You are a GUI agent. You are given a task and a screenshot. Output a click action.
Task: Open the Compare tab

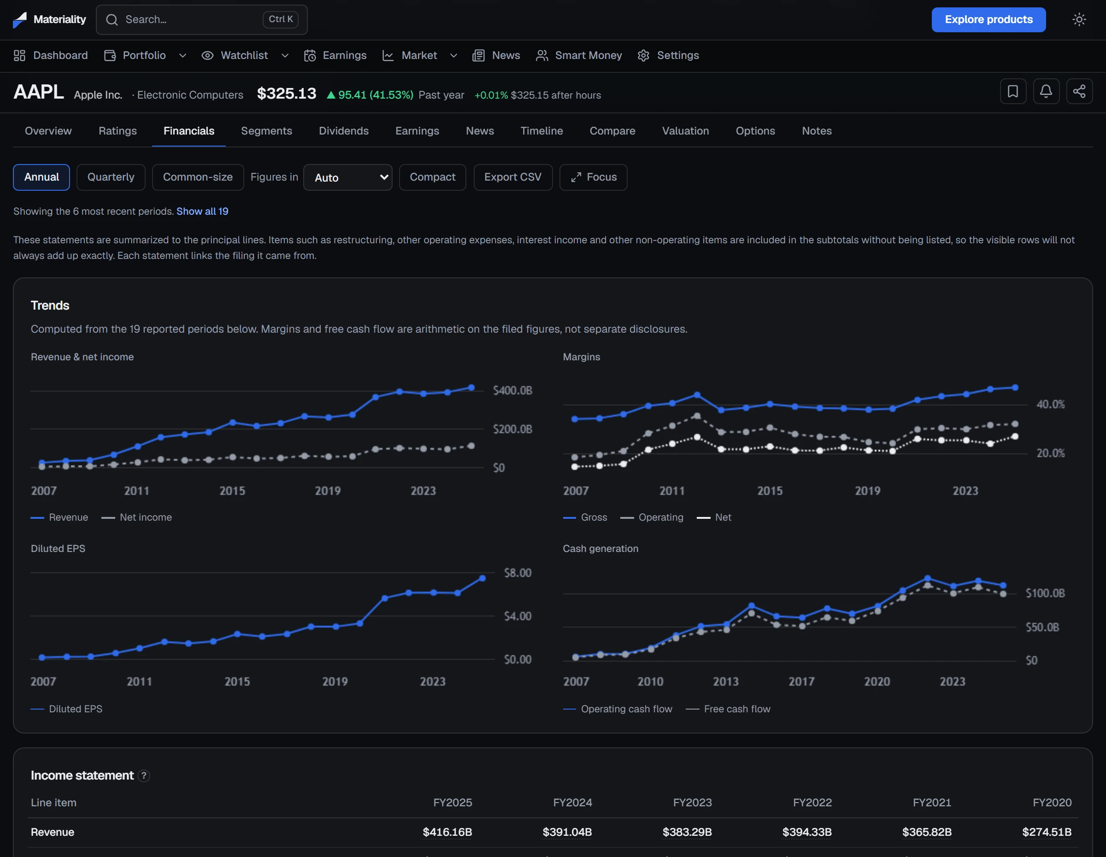(x=612, y=130)
